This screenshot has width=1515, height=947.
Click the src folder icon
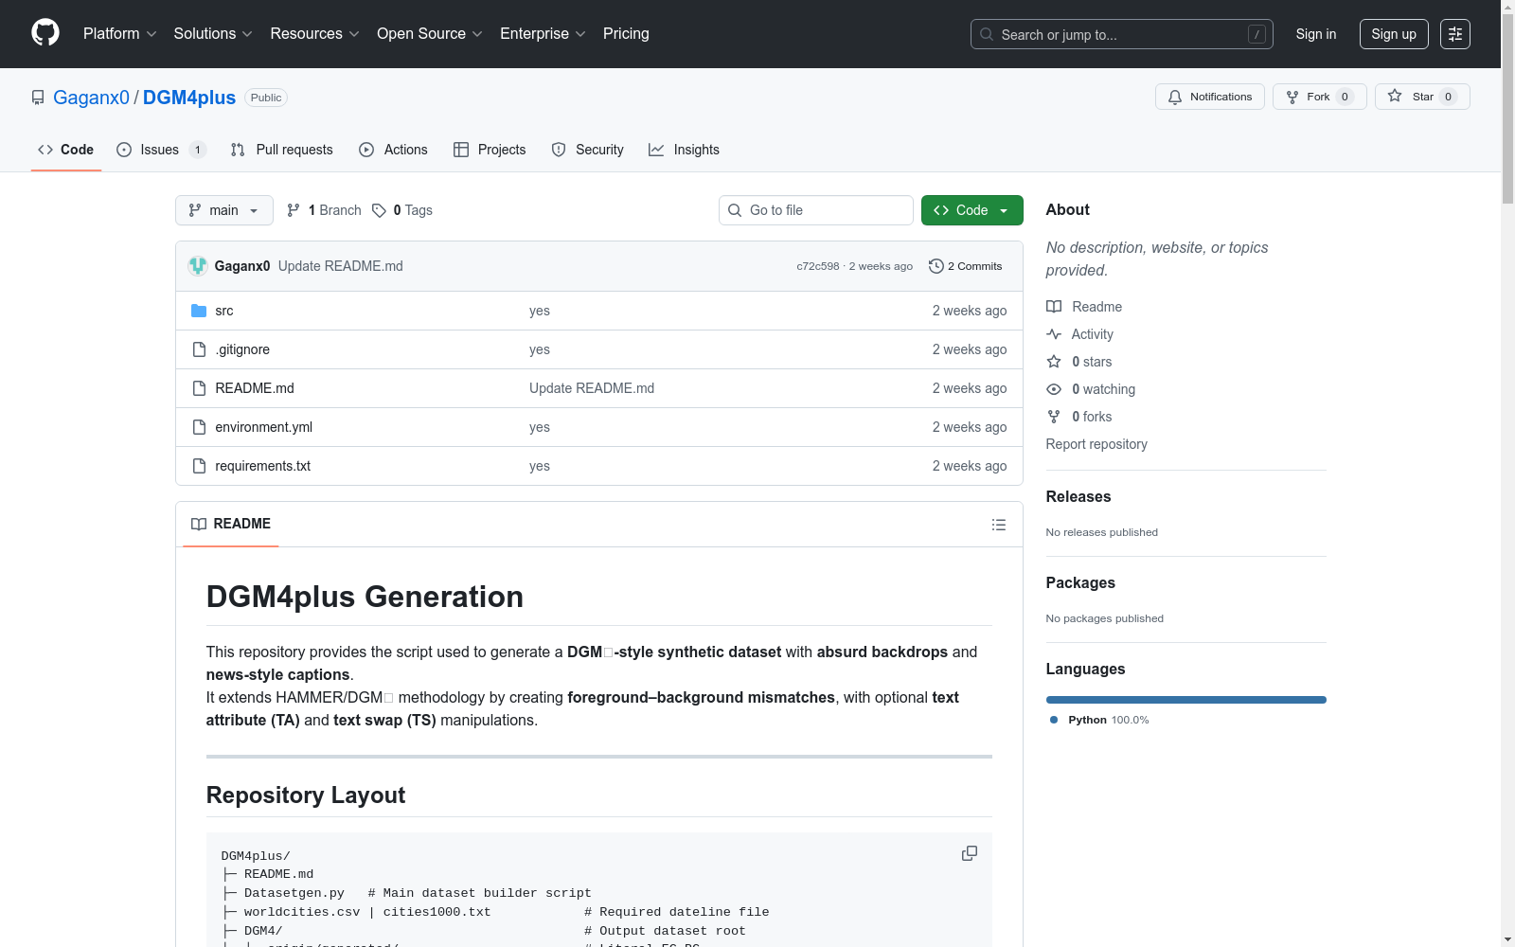199,311
